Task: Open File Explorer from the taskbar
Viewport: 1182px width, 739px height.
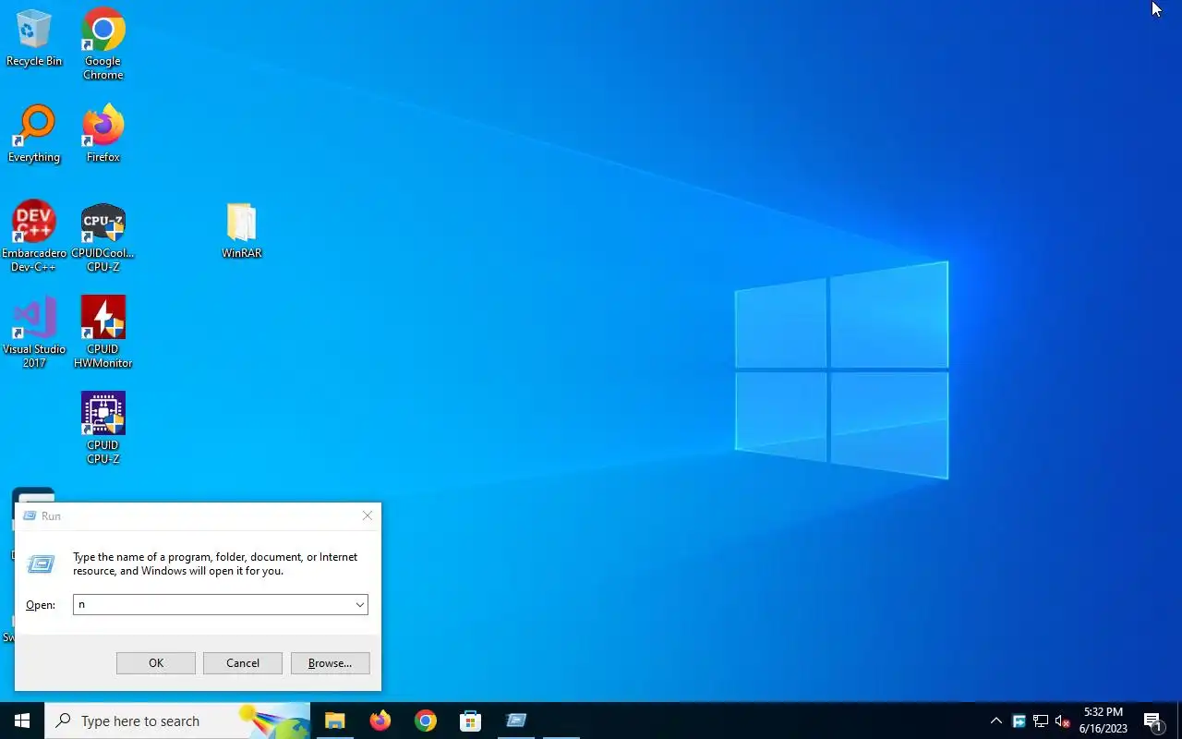Action: 334,721
